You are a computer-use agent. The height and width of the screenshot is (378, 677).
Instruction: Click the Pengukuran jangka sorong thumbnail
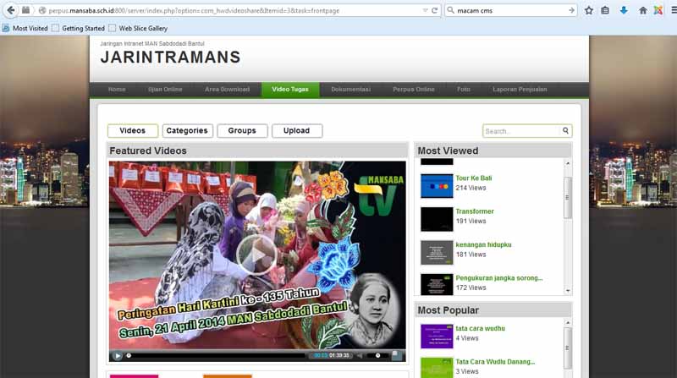[x=437, y=285]
